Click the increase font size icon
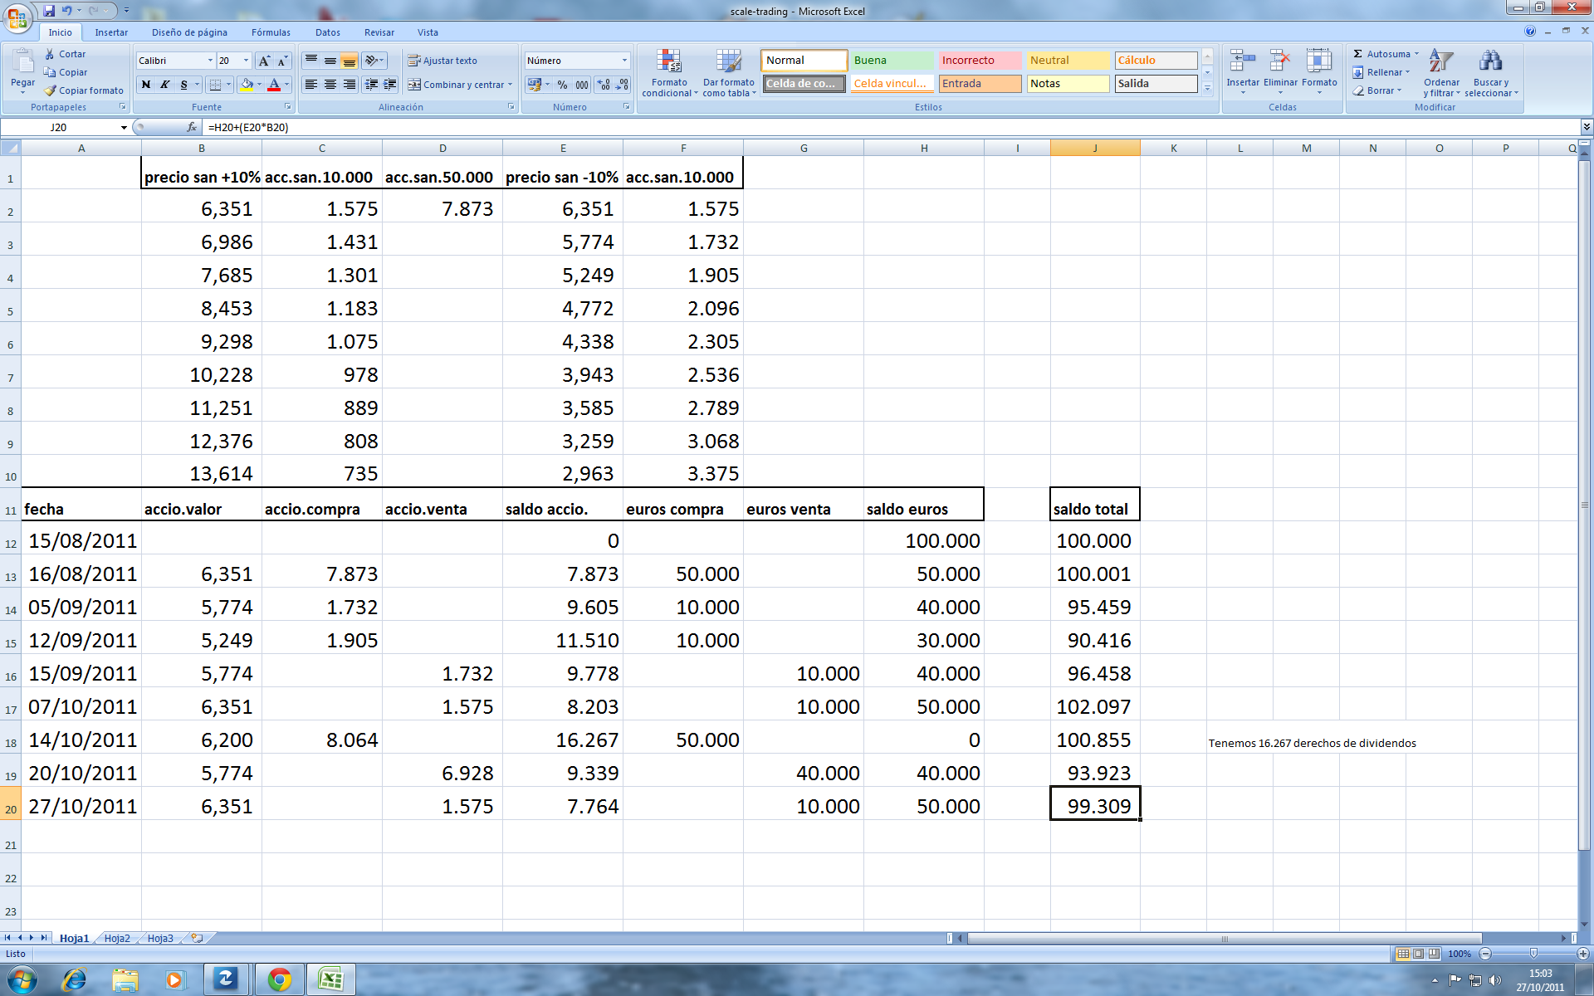The width and height of the screenshot is (1594, 996). click(x=264, y=61)
